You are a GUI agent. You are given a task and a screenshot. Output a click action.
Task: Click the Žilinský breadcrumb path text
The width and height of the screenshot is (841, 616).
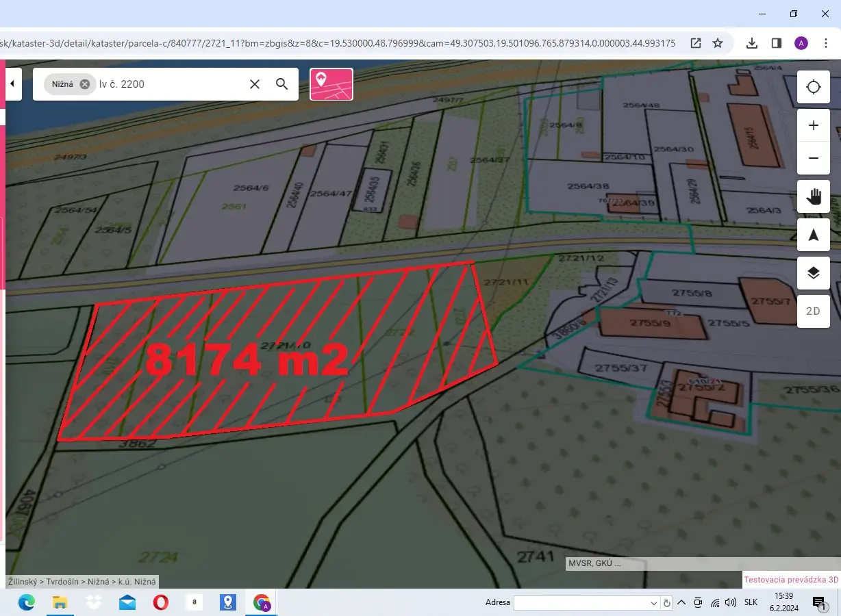81,582
